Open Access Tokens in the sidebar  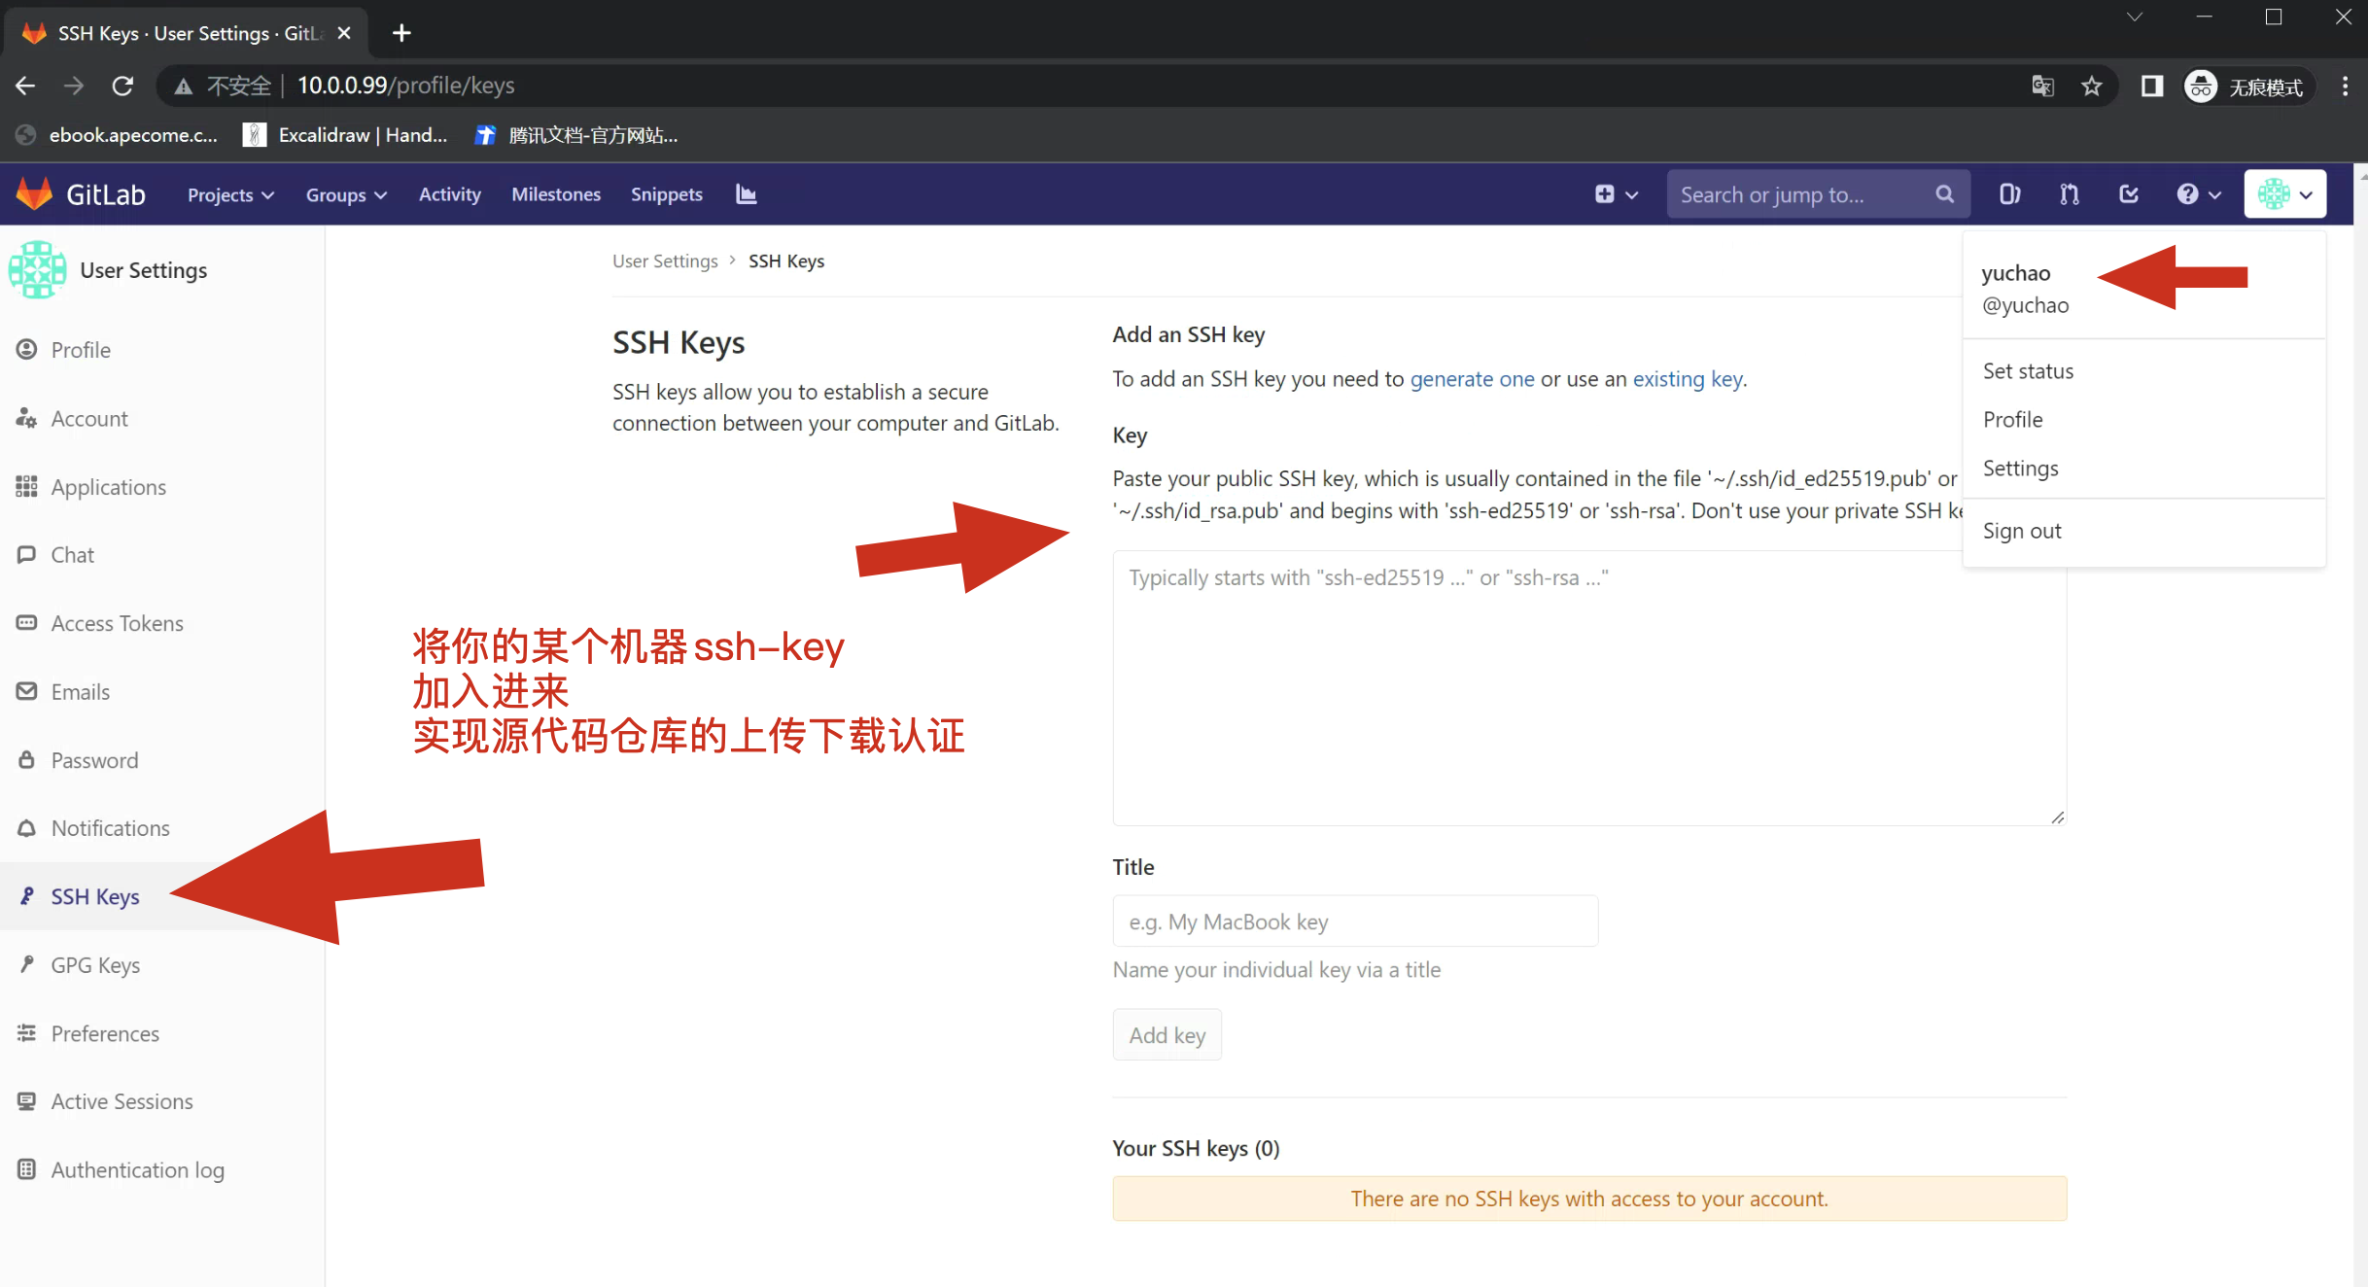coord(117,623)
